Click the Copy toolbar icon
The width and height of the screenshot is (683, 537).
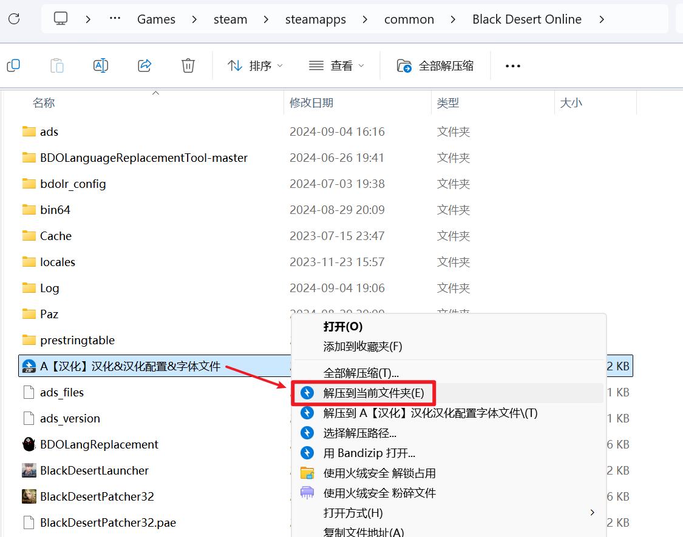[x=13, y=65]
